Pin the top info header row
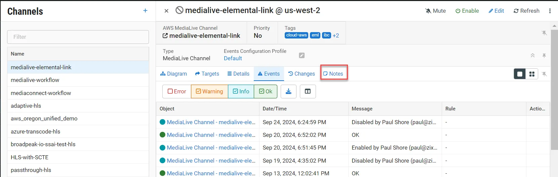The height and width of the screenshot is (177, 558). pos(544,33)
